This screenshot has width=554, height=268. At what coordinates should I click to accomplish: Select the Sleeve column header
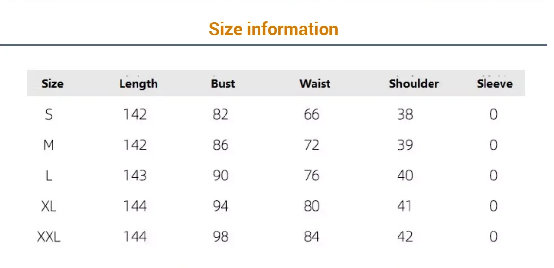(x=494, y=84)
